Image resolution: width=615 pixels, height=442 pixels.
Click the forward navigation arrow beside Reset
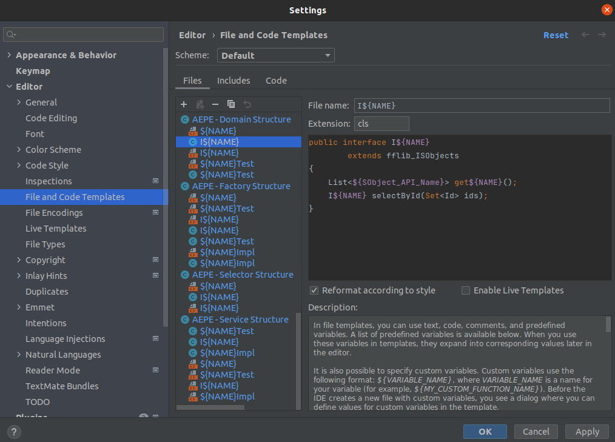click(x=602, y=35)
